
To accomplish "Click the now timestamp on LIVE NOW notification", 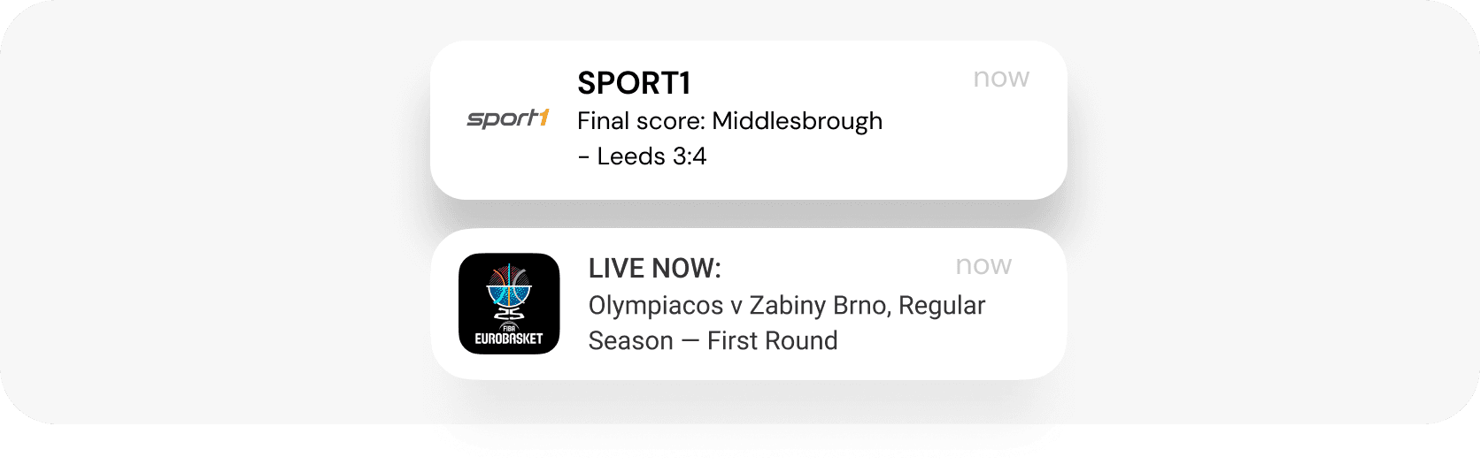I will tap(983, 265).
